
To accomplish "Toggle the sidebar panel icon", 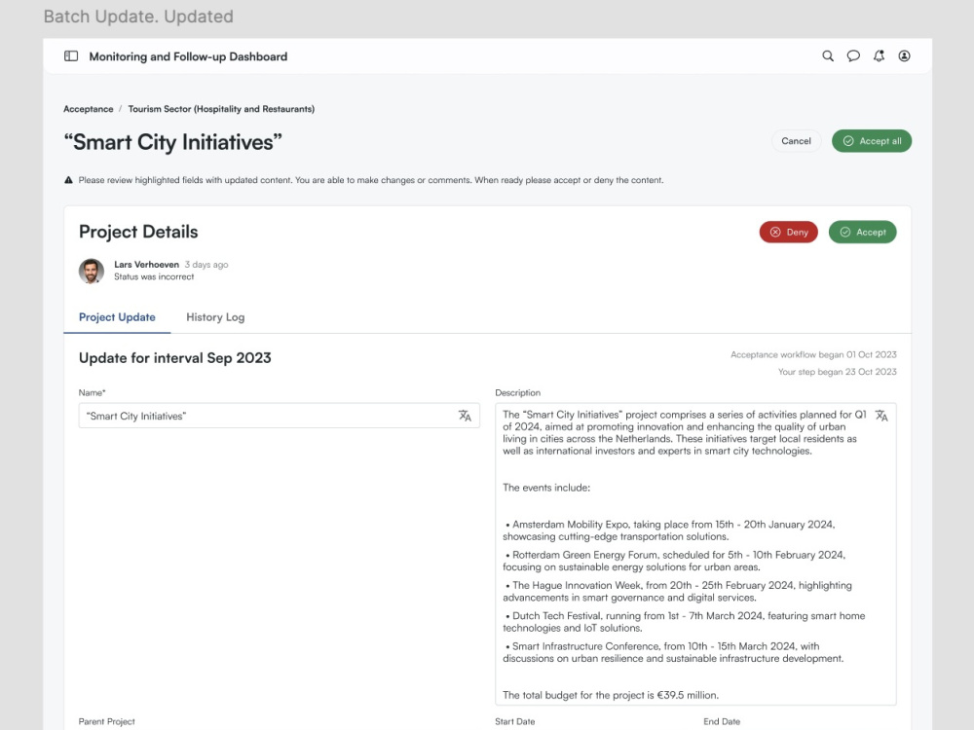I will [71, 56].
